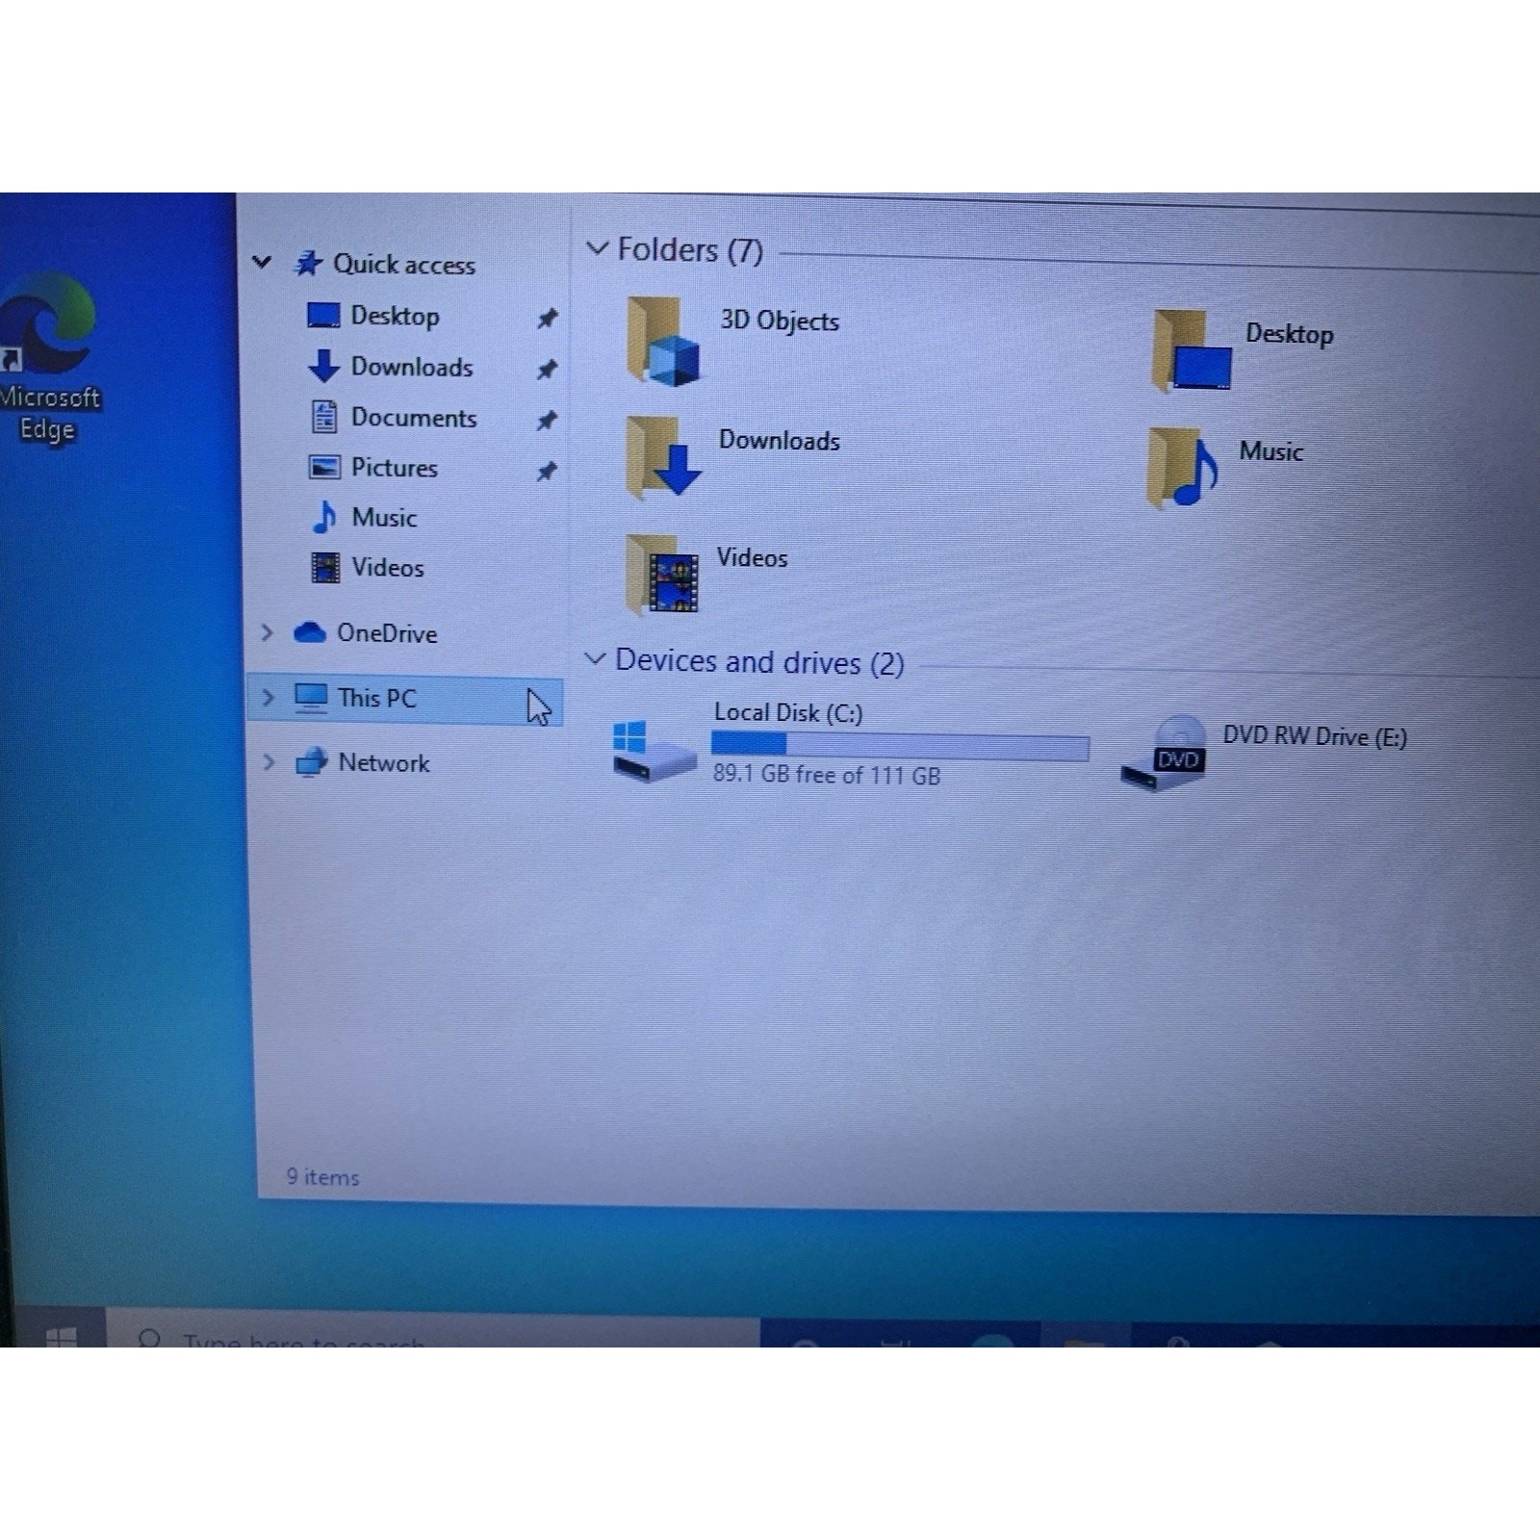1540x1540 pixels.
Task: Click the '89.1 GB free of 111 GB' text
Action: point(827,775)
